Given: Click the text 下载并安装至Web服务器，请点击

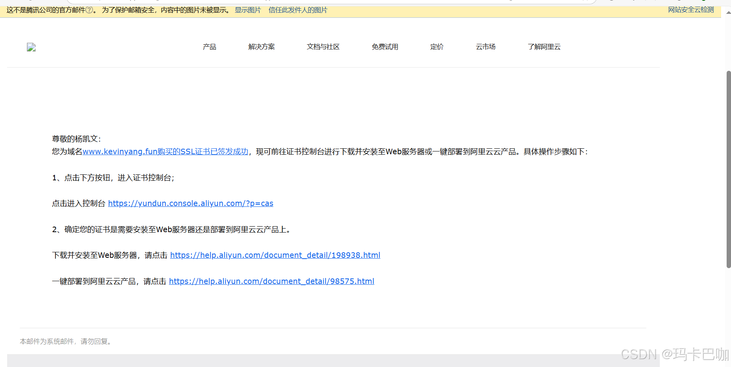Looking at the screenshot, I should pos(110,255).
